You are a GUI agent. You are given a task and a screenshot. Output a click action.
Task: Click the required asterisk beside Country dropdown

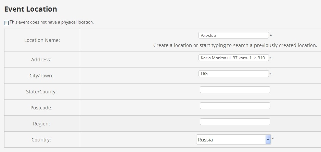pyautogui.click(x=273, y=139)
